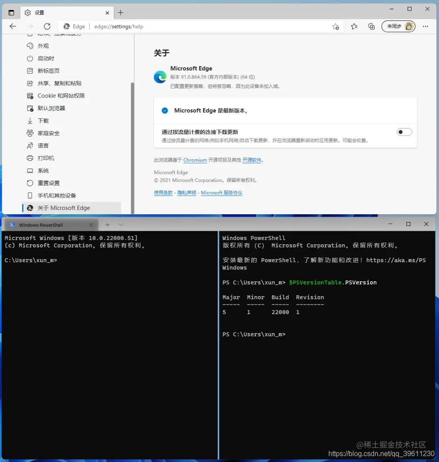Screen dimensions: 439x462
Task: Open 外观 settings section
Action: point(71,46)
